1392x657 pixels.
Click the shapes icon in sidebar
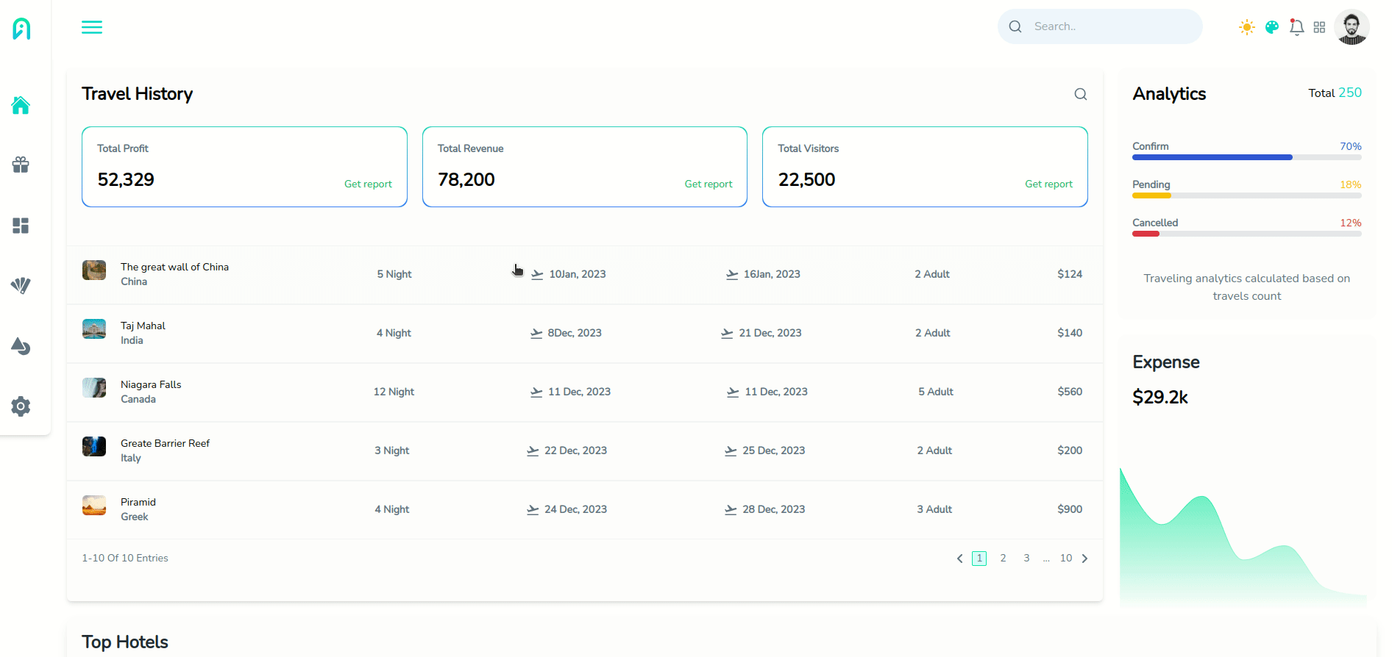(21, 346)
